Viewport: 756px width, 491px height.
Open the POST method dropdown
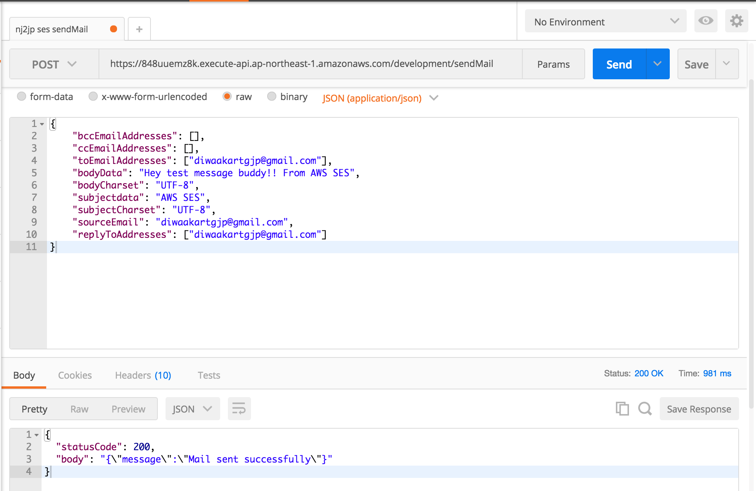click(54, 64)
